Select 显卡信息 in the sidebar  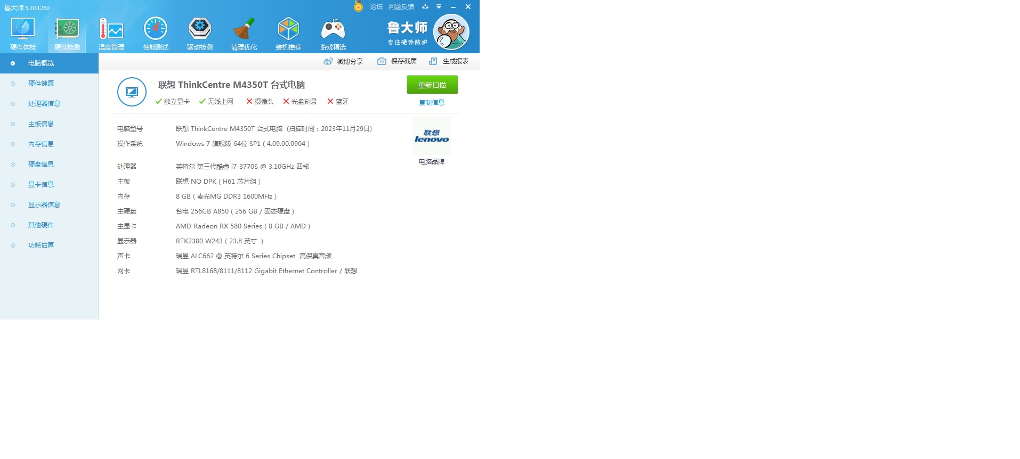point(49,185)
